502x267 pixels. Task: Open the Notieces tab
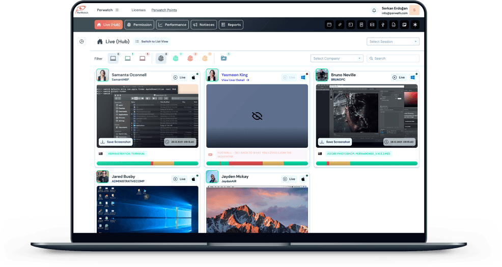tap(204, 24)
